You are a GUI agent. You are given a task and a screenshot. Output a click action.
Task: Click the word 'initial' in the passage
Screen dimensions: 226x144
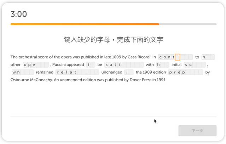point(176,64)
